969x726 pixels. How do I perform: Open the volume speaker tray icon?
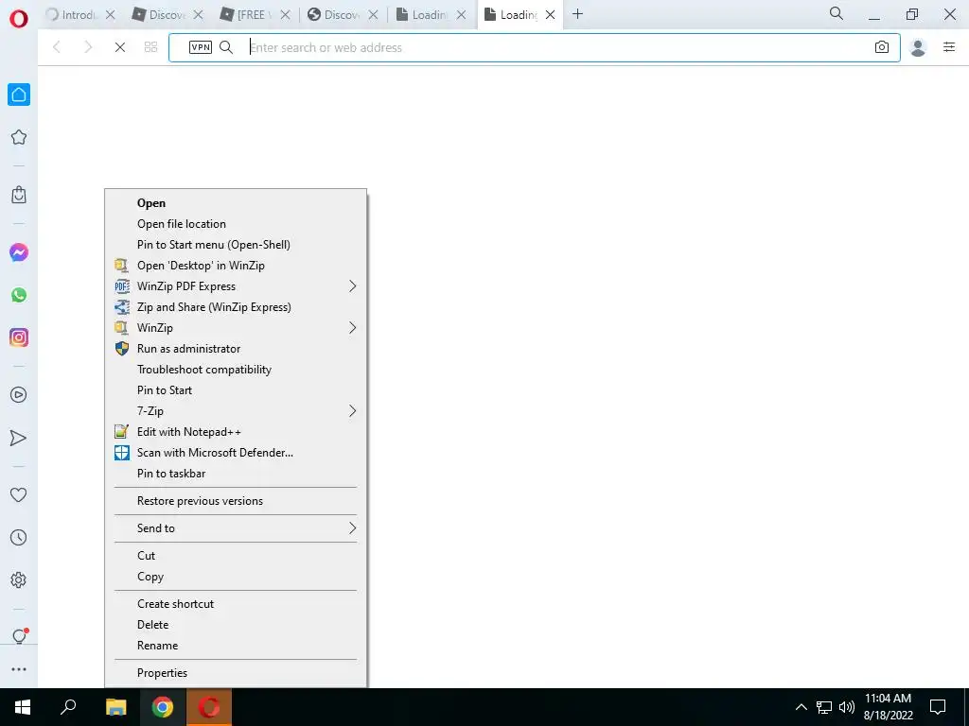click(847, 707)
